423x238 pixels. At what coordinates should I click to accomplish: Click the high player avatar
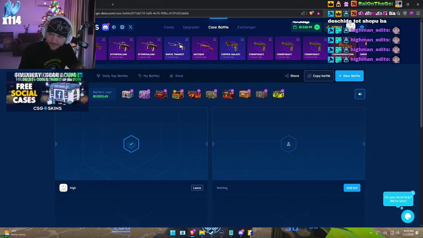coord(63,188)
